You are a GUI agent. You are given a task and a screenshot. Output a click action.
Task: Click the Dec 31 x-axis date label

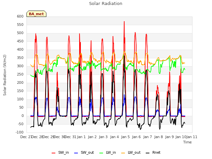pyautogui.click(x=71, y=137)
